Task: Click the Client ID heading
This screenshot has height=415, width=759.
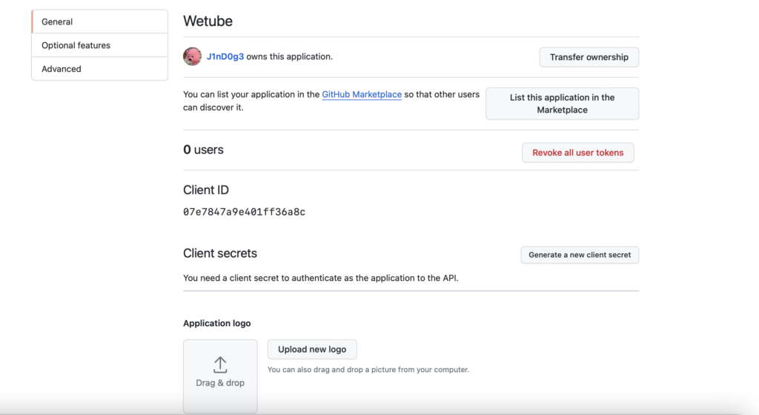Action: (x=206, y=190)
